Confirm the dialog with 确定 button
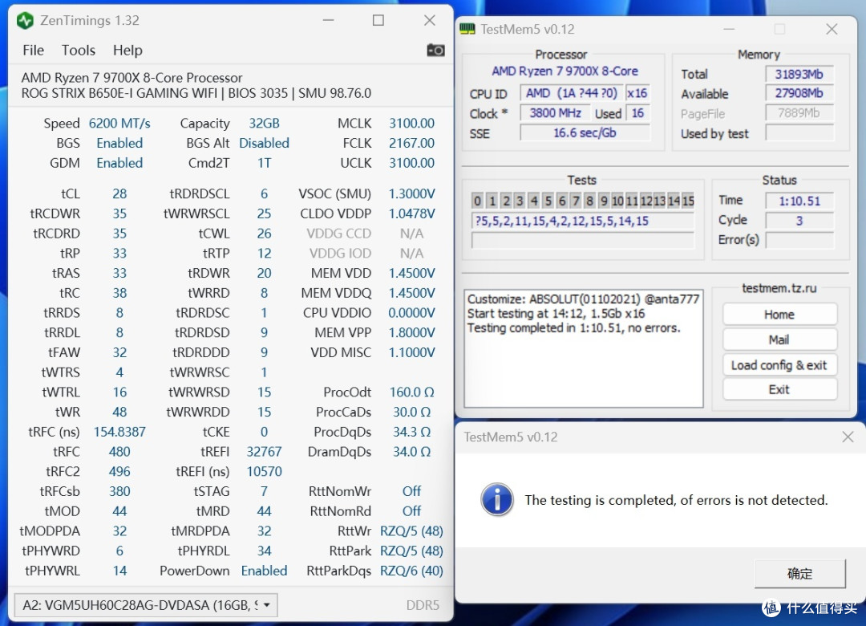 (x=799, y=574)
